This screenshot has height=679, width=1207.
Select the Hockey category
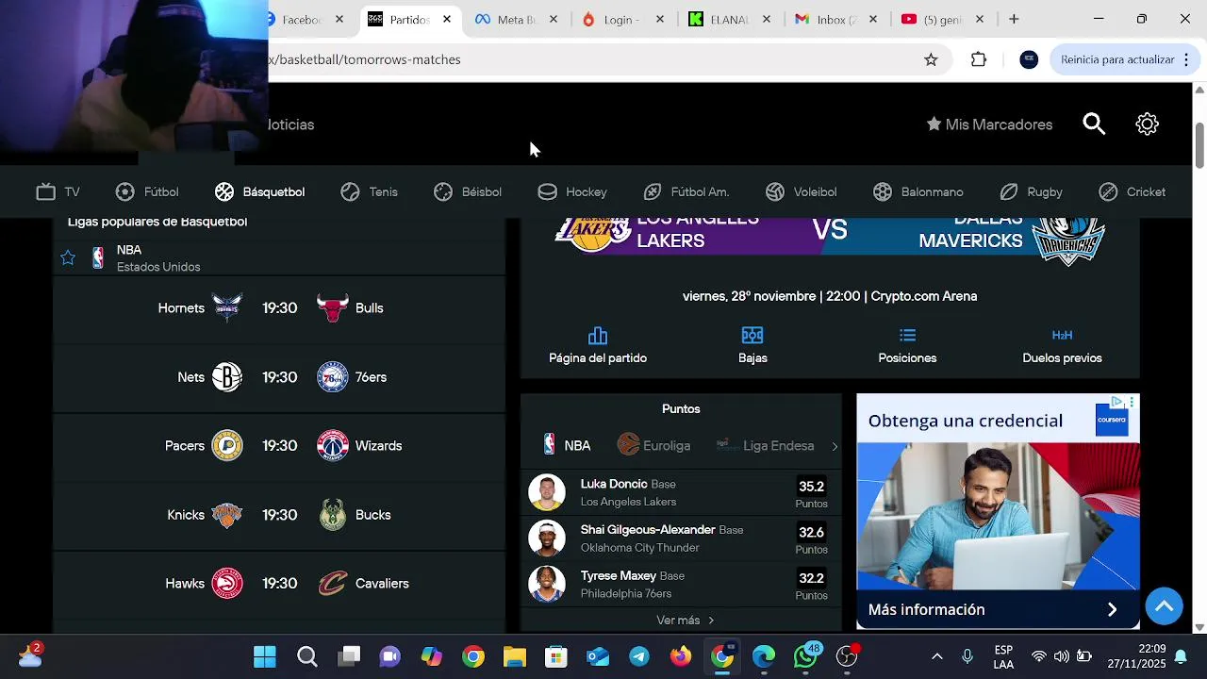(x=572, y=191)
